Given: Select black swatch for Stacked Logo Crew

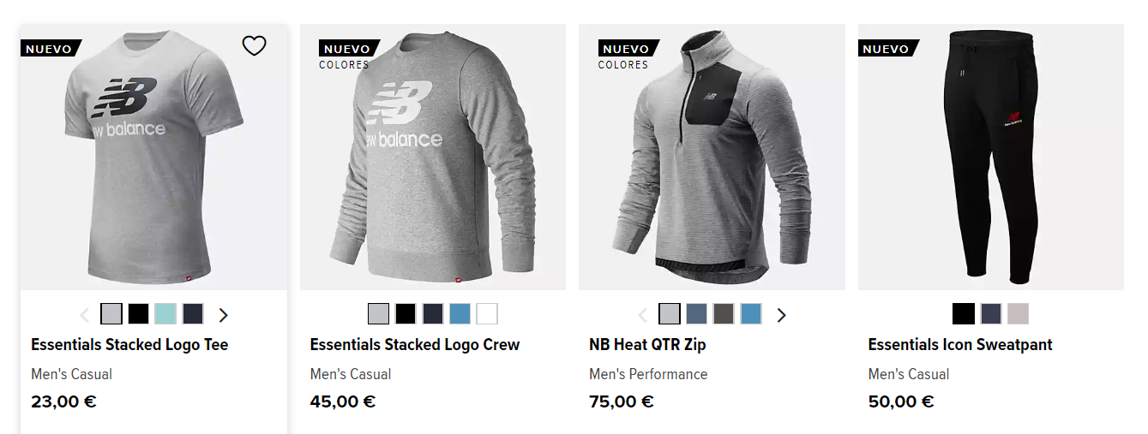Looking at the screenshot, I should tap(406, 314).
